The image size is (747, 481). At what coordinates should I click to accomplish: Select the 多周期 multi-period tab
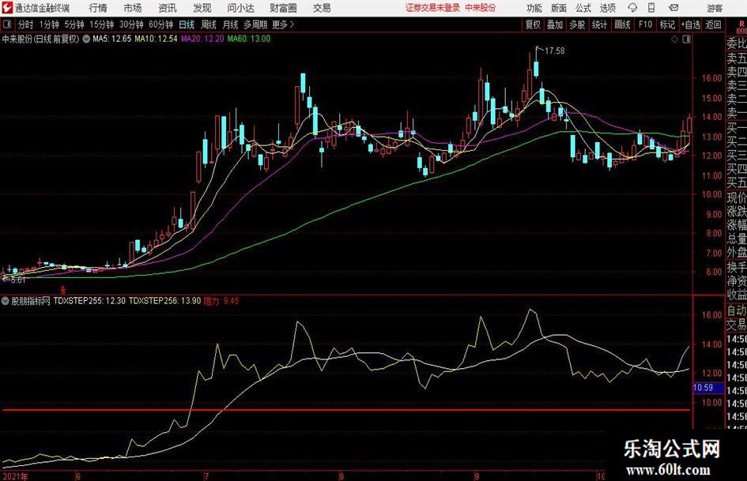[x=255, y=24]
